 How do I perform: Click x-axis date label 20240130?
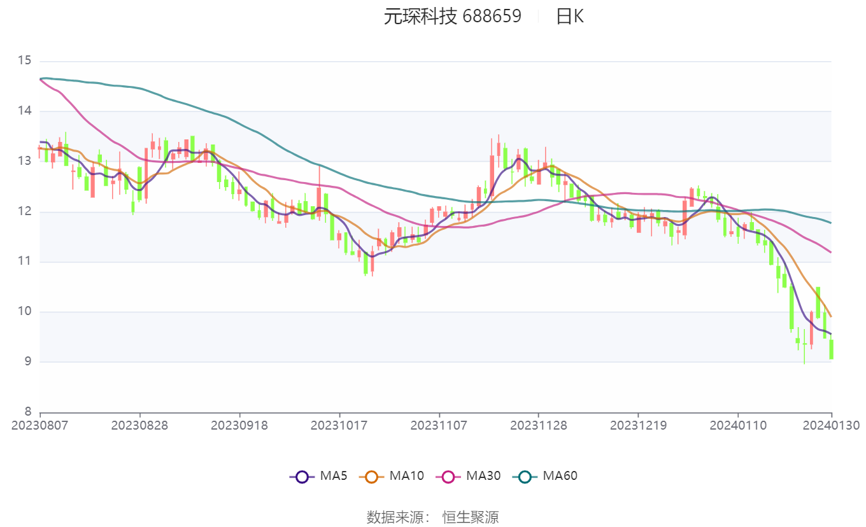click(x=832, y=425)
